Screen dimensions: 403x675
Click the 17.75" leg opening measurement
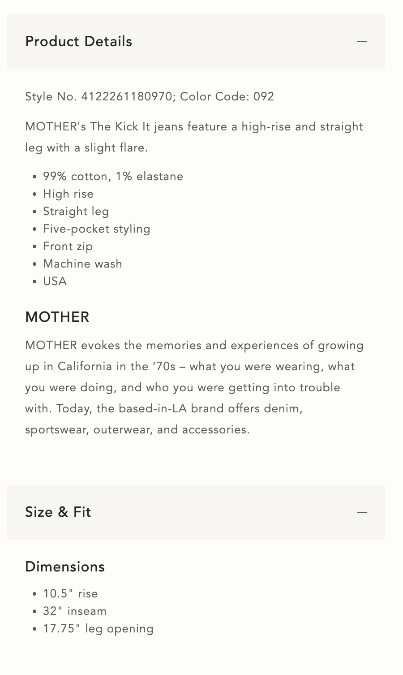pyautogui.click(x=98, y=629)
